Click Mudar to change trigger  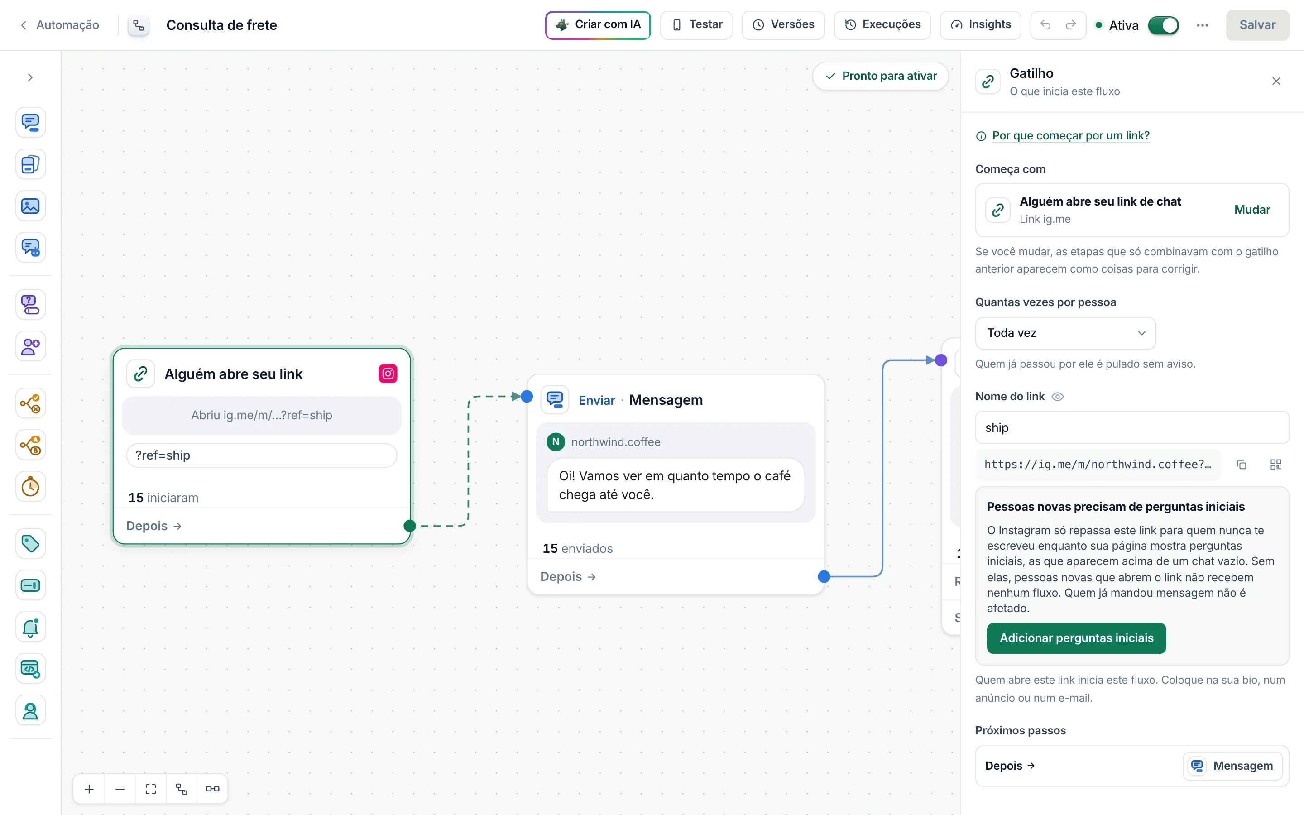[1252, 210]
